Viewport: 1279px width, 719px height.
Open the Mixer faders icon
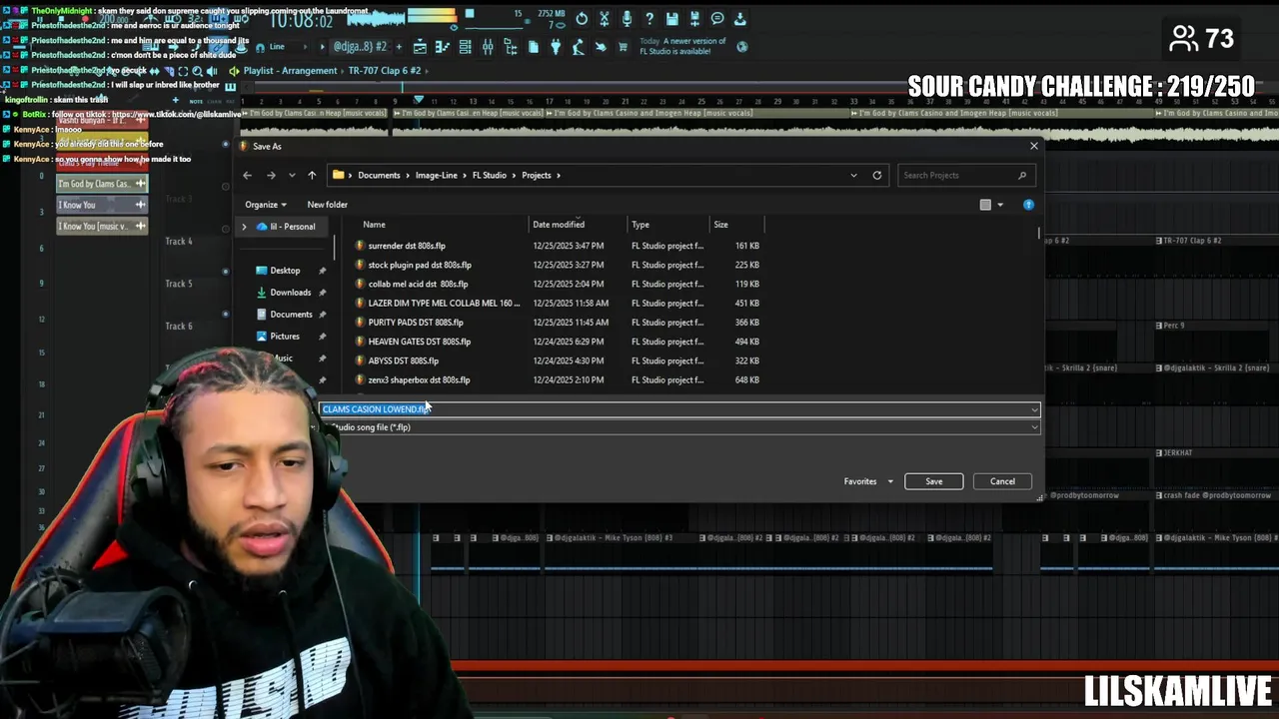488,47
